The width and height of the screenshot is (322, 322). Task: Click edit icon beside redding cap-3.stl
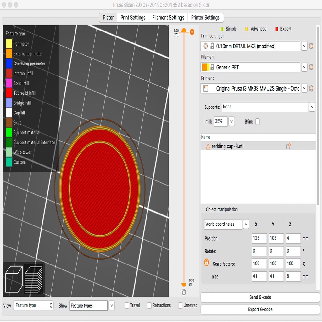(x=288, y=146)
